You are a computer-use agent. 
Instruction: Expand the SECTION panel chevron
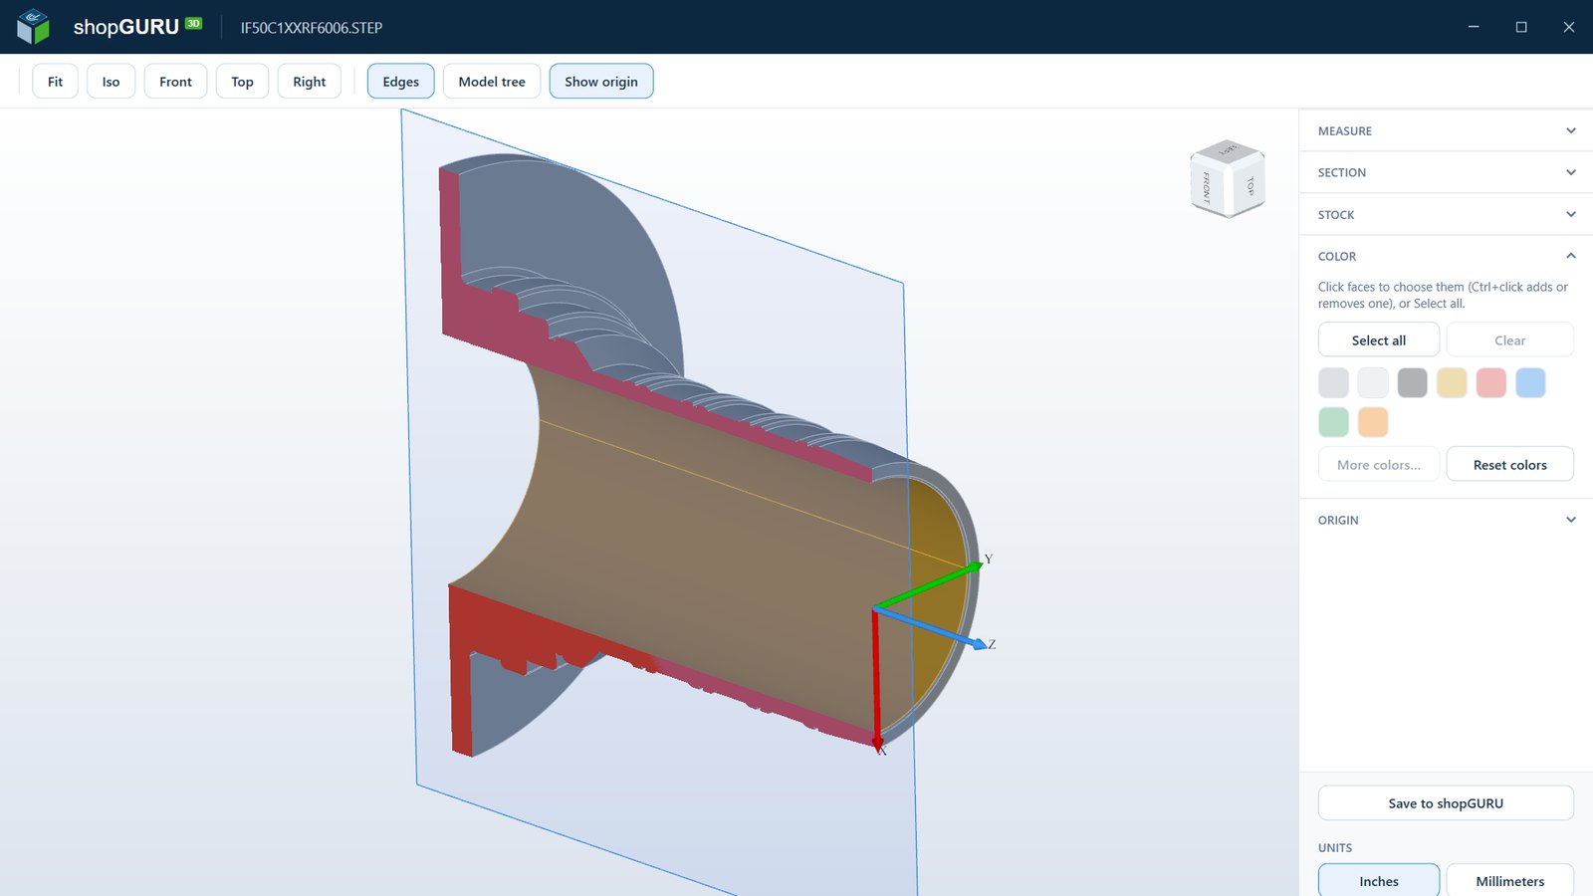tap(1571, 172)
